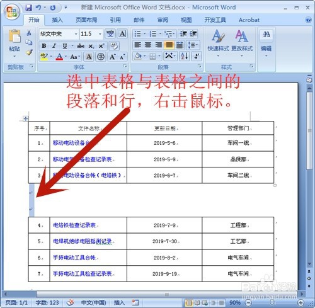The height and width of the screenshot is (308, 315).
Task: Expand numbering list style options
Action: 160,33
